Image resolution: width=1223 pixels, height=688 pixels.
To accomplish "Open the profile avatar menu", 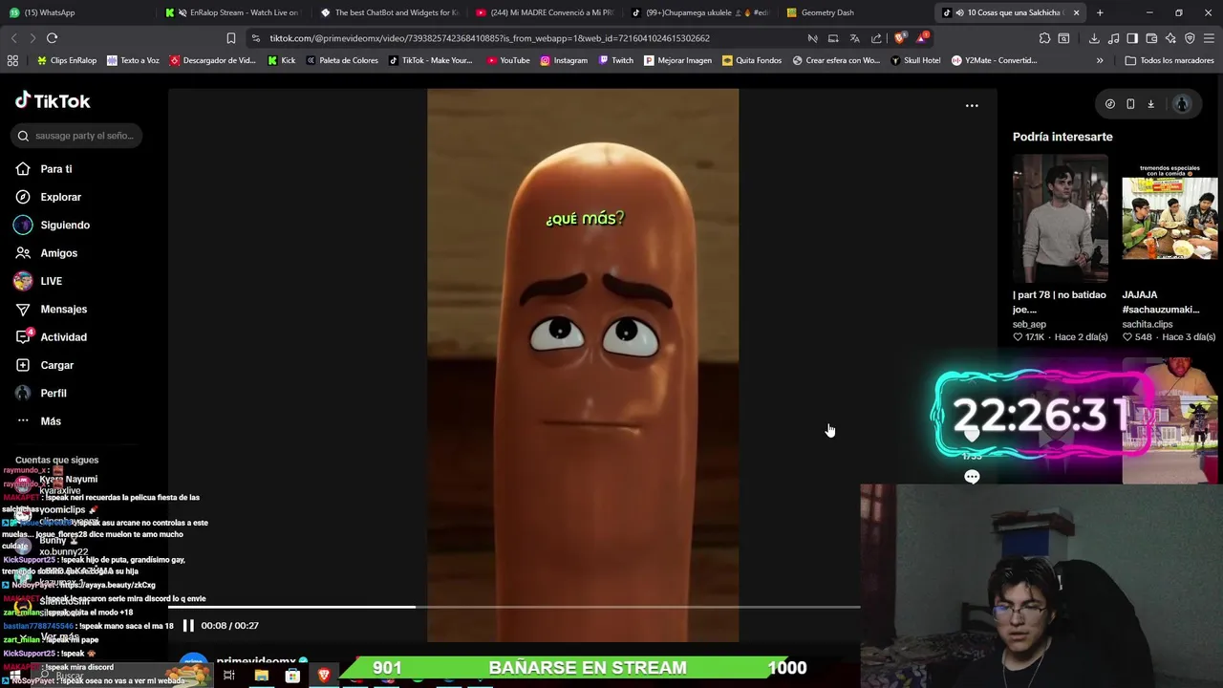I will point(1182,104).
